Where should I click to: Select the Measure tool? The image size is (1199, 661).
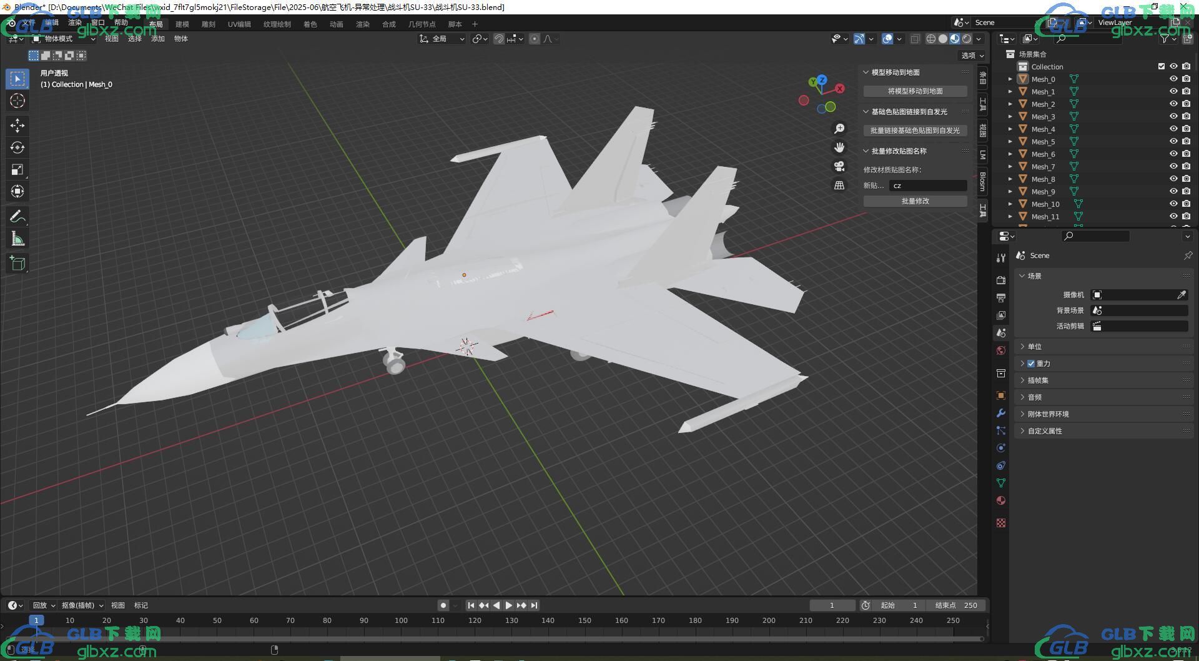17,239
